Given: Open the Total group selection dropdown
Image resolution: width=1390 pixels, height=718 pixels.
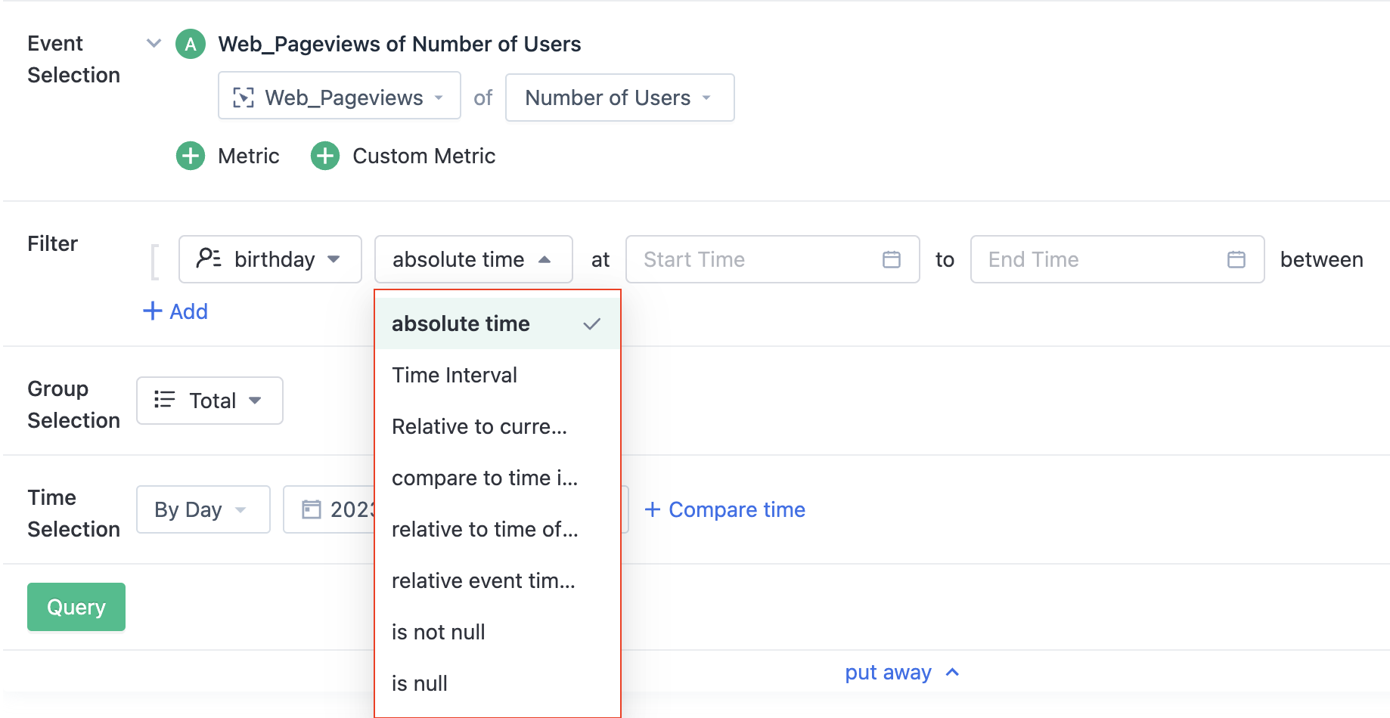Looking at the screenshot, I should (x=209, y=401).
